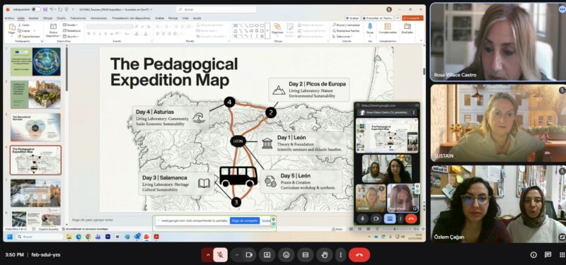Open Archivo tab
Screen dimensions: 566x265
point(9,18)
